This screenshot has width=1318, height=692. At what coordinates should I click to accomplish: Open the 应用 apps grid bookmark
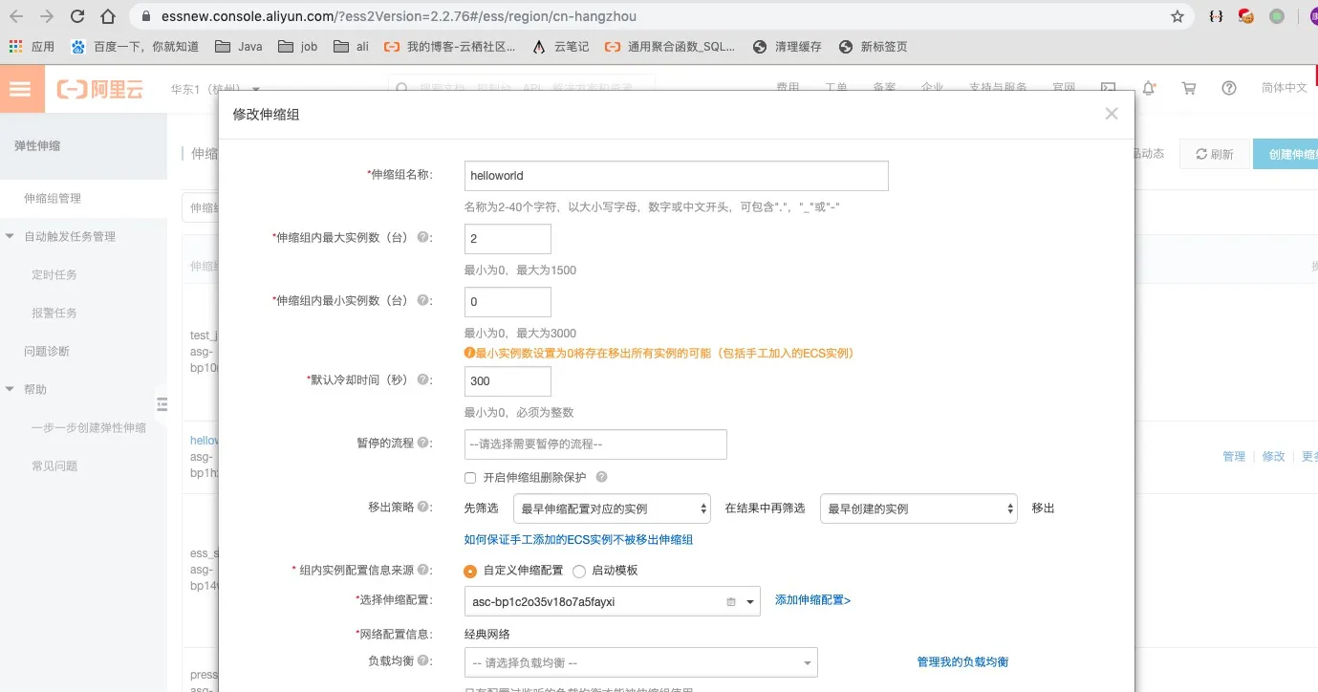pyautogui.click(x=32, y=46)
